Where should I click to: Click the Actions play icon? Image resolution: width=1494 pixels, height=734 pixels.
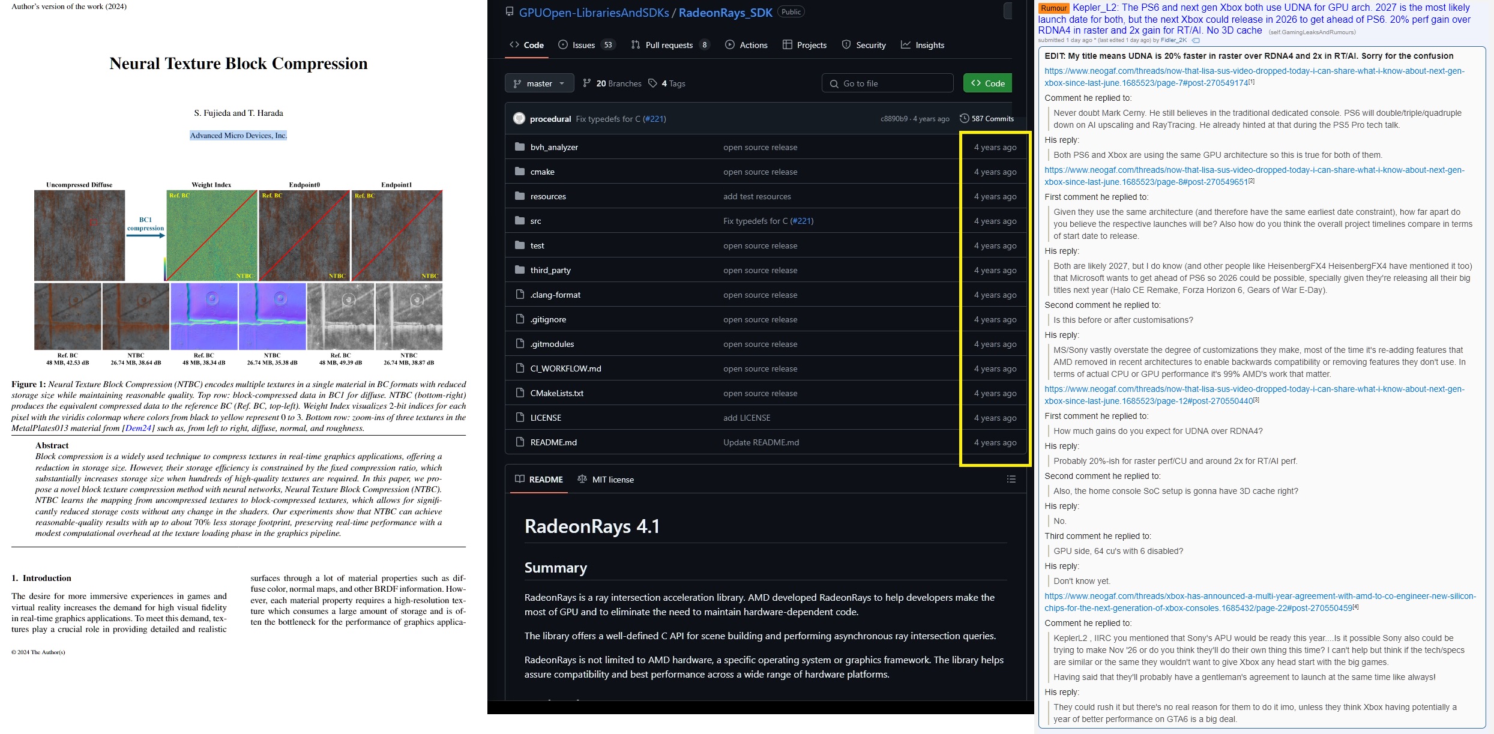point(730,44)
